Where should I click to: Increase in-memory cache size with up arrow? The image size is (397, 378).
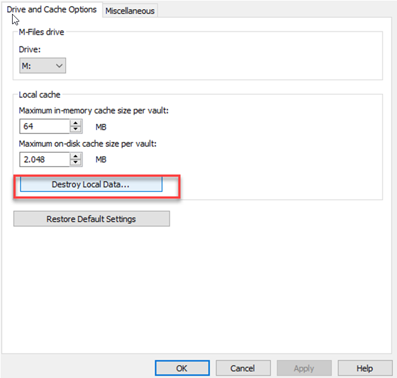pos(76,123)
